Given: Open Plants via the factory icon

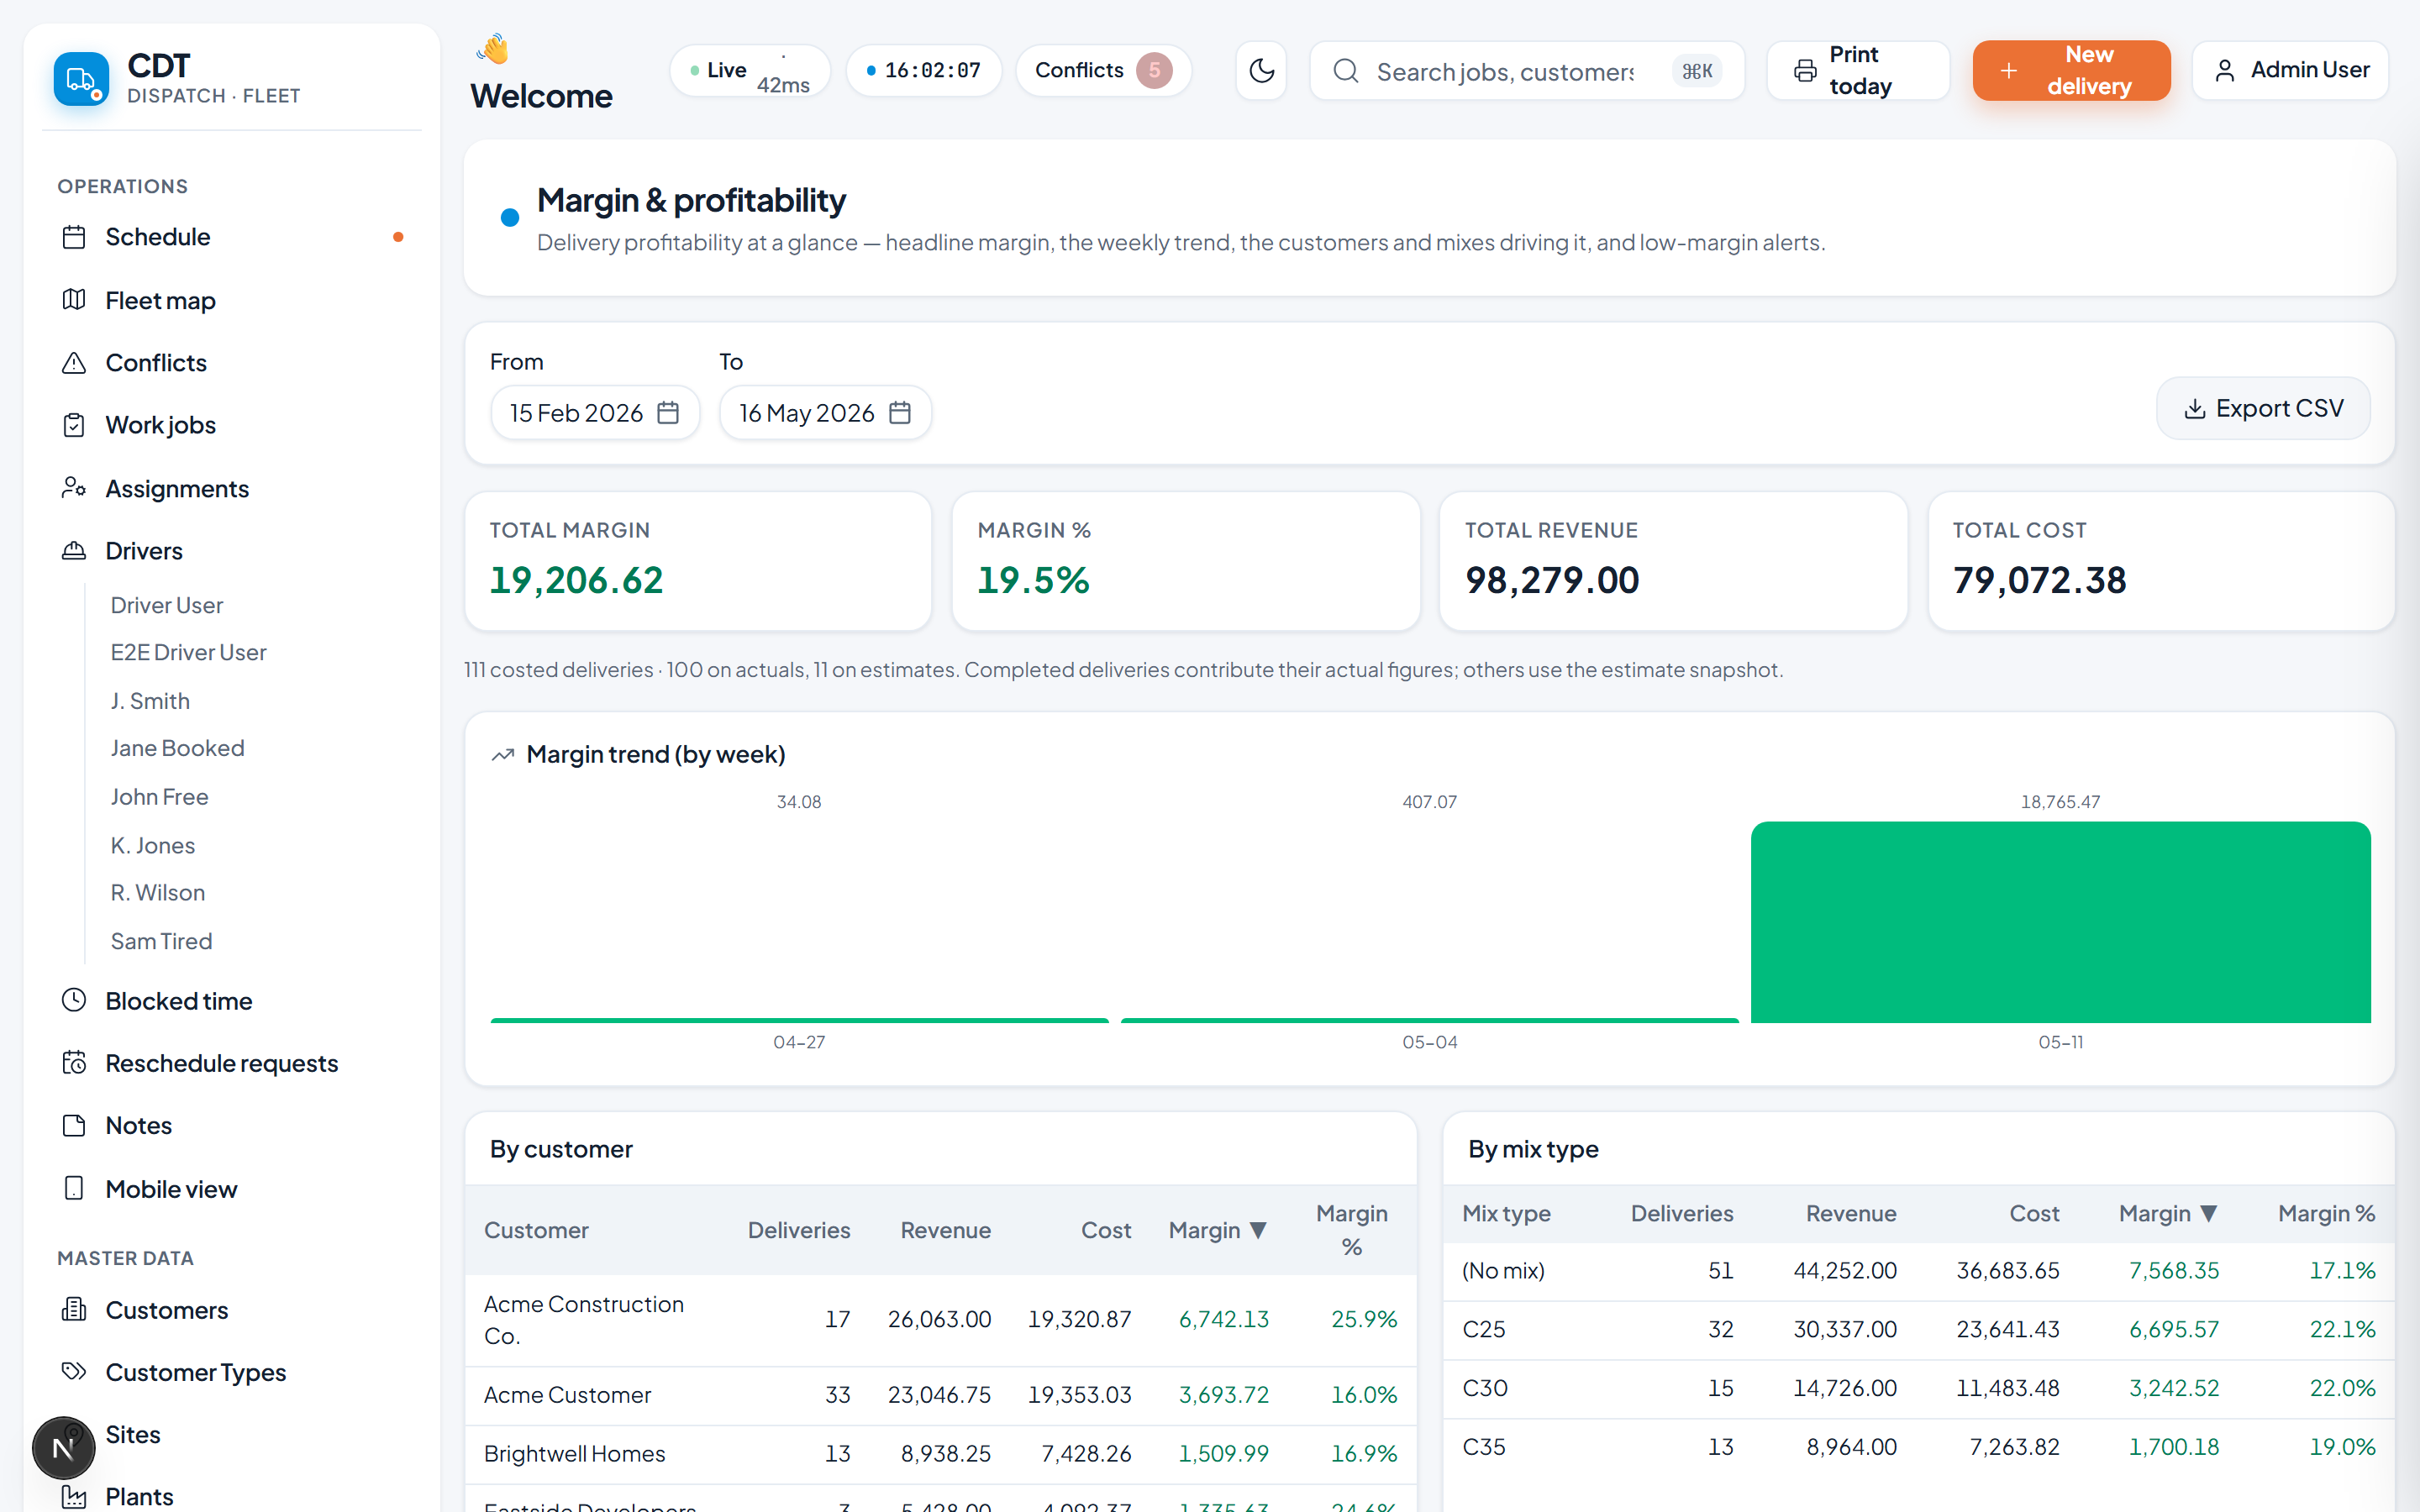Looking at the screenshot, I should tap(74, 1496).
